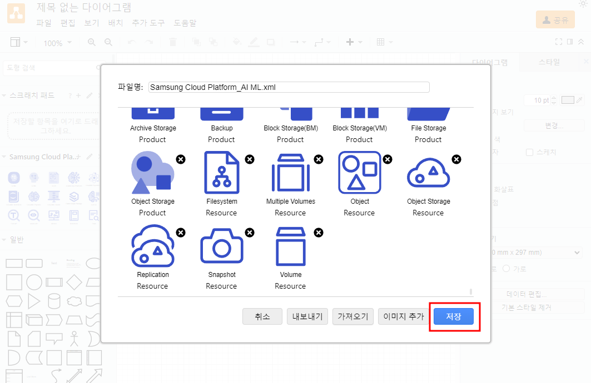Toggle fullscreen icon at top right

[x=559, y=42]
